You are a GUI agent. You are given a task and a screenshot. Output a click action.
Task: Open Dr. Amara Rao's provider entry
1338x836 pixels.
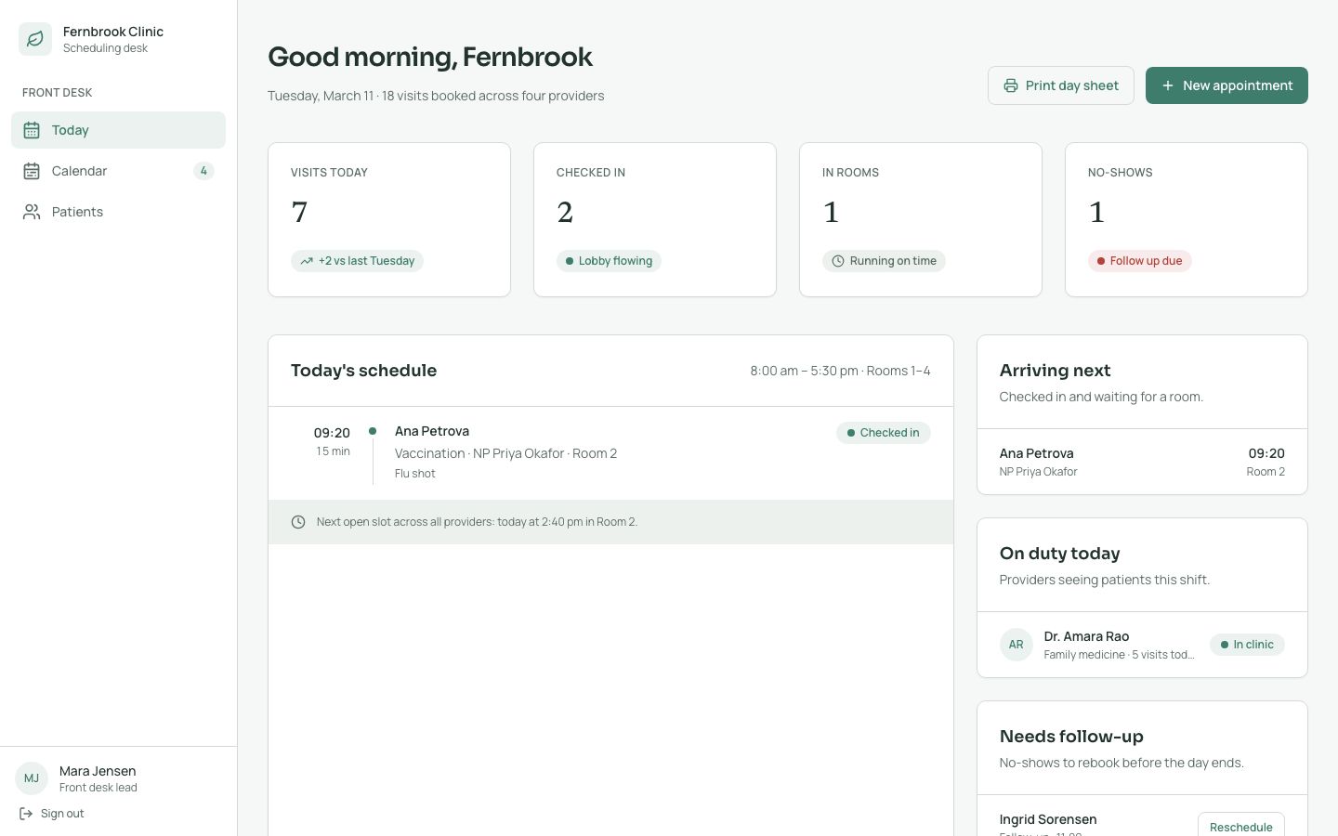1142,645
